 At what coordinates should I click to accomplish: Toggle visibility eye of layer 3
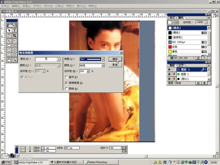pyautogui.click(x=169, y=70)
